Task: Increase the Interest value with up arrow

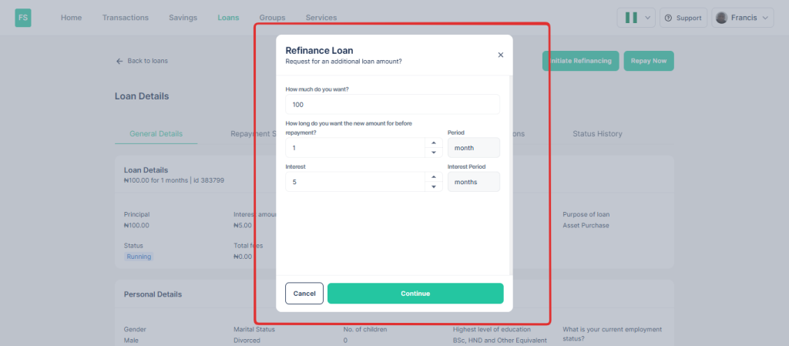Action: coord(433,176)
